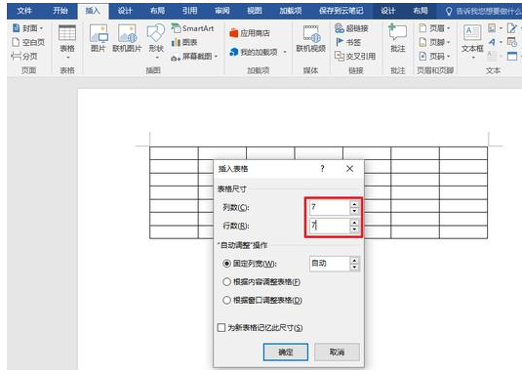
Task: Click the 分页 page break icon
Action: click(x=16, y=56)
